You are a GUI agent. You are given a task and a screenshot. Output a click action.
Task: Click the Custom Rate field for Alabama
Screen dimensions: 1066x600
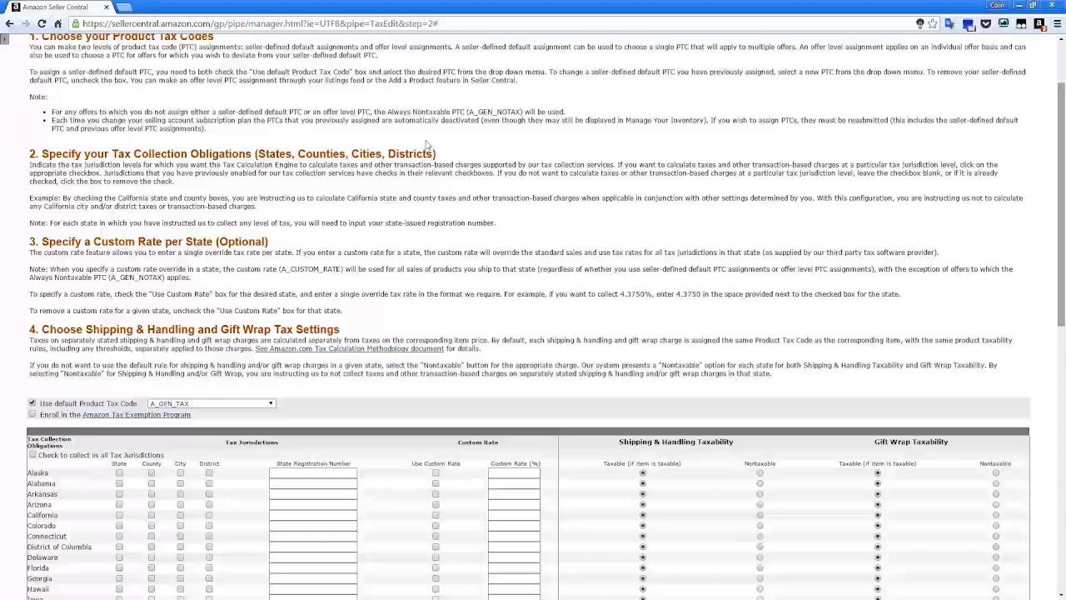tap(514, 483)
